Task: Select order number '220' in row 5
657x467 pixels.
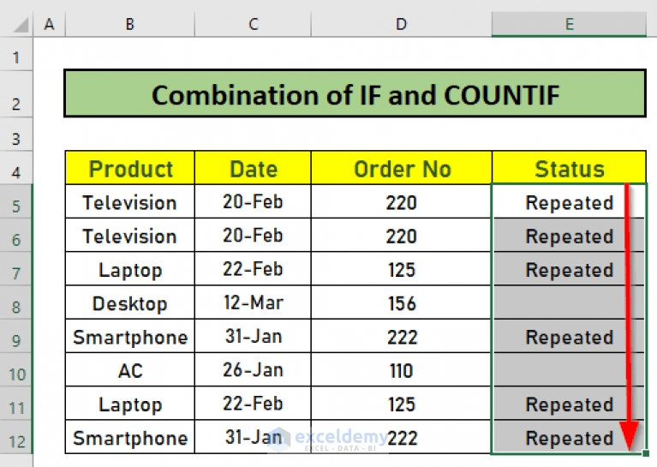Action: click(x=402, y=201)
